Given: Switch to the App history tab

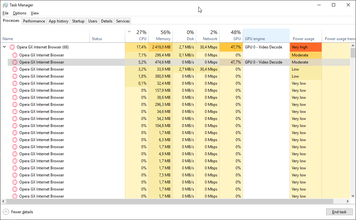Looking at the screenshot, I should click(58, 21).
